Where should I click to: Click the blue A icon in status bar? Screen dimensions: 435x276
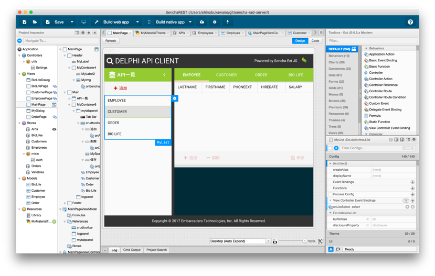pyautogui.click(x=331, y=249)
